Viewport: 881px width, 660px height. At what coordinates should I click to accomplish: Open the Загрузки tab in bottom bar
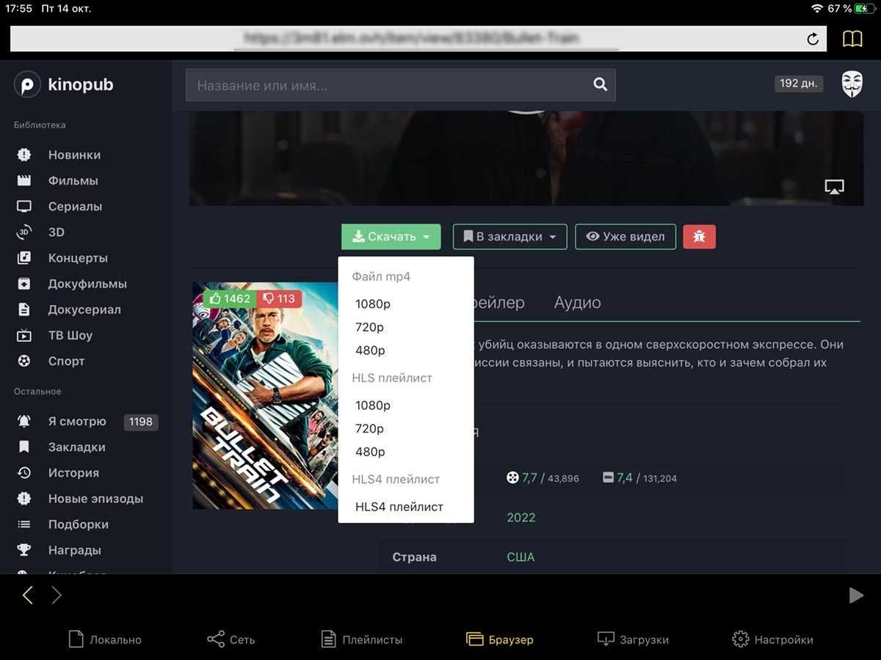(633, 639)
